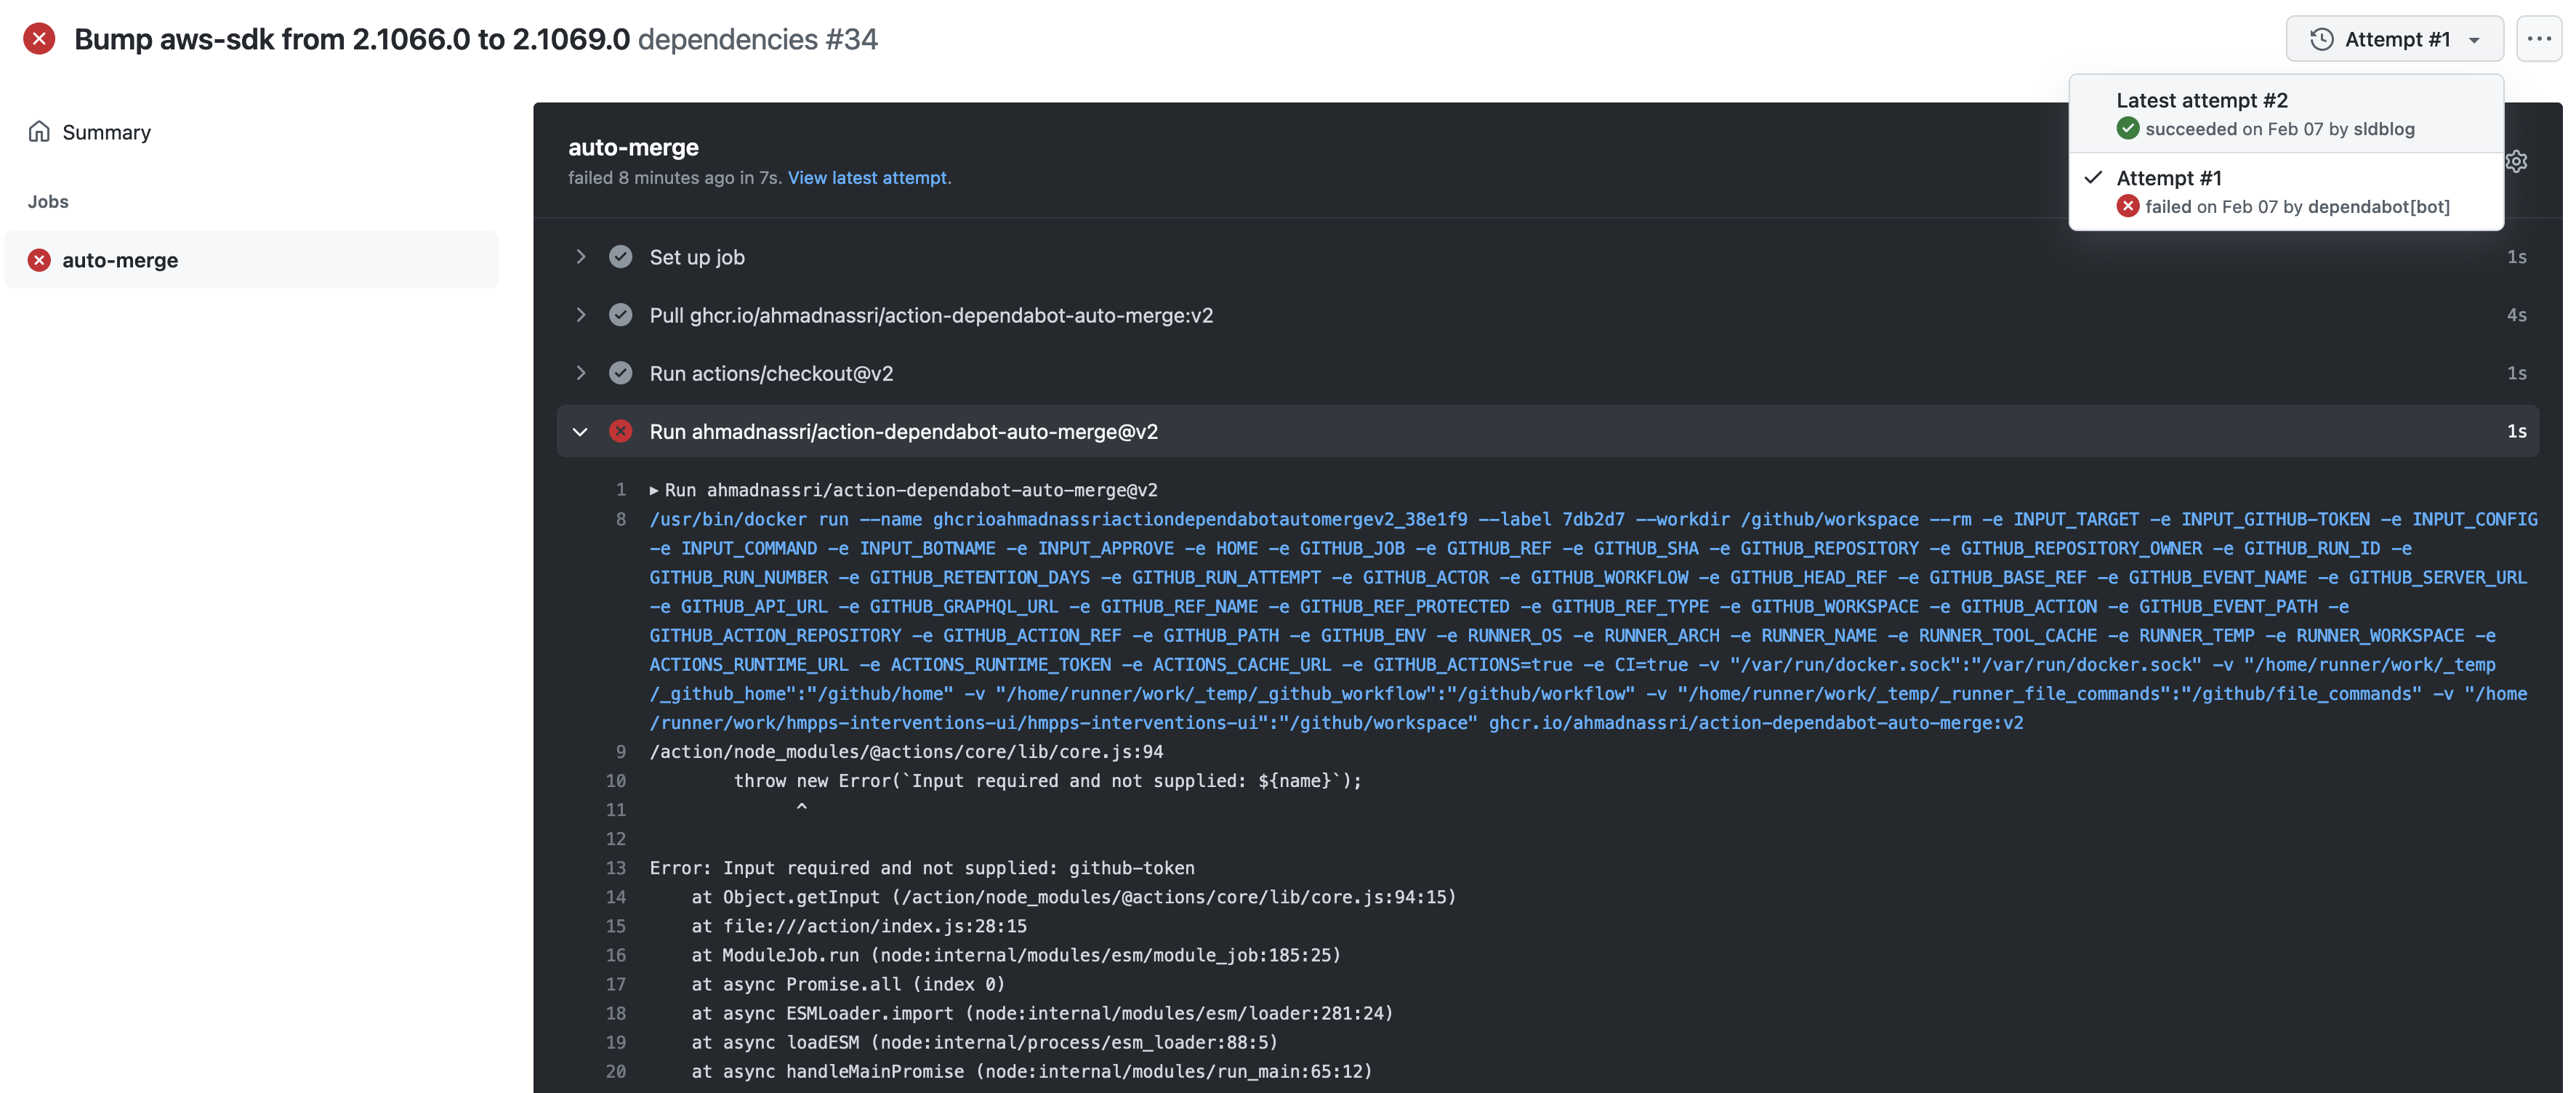Select the Summary home icon in the sidebar

click(40, 131)
